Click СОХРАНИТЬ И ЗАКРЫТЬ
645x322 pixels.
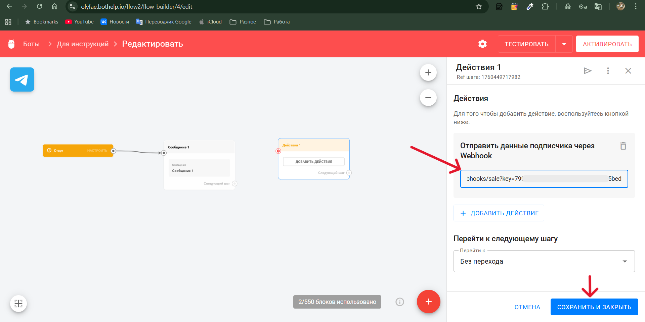tap(594, 307)
